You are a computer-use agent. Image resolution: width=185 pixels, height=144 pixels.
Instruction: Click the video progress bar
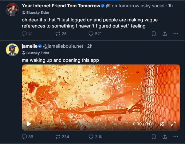pyautogui.click(x=101, y=129)
